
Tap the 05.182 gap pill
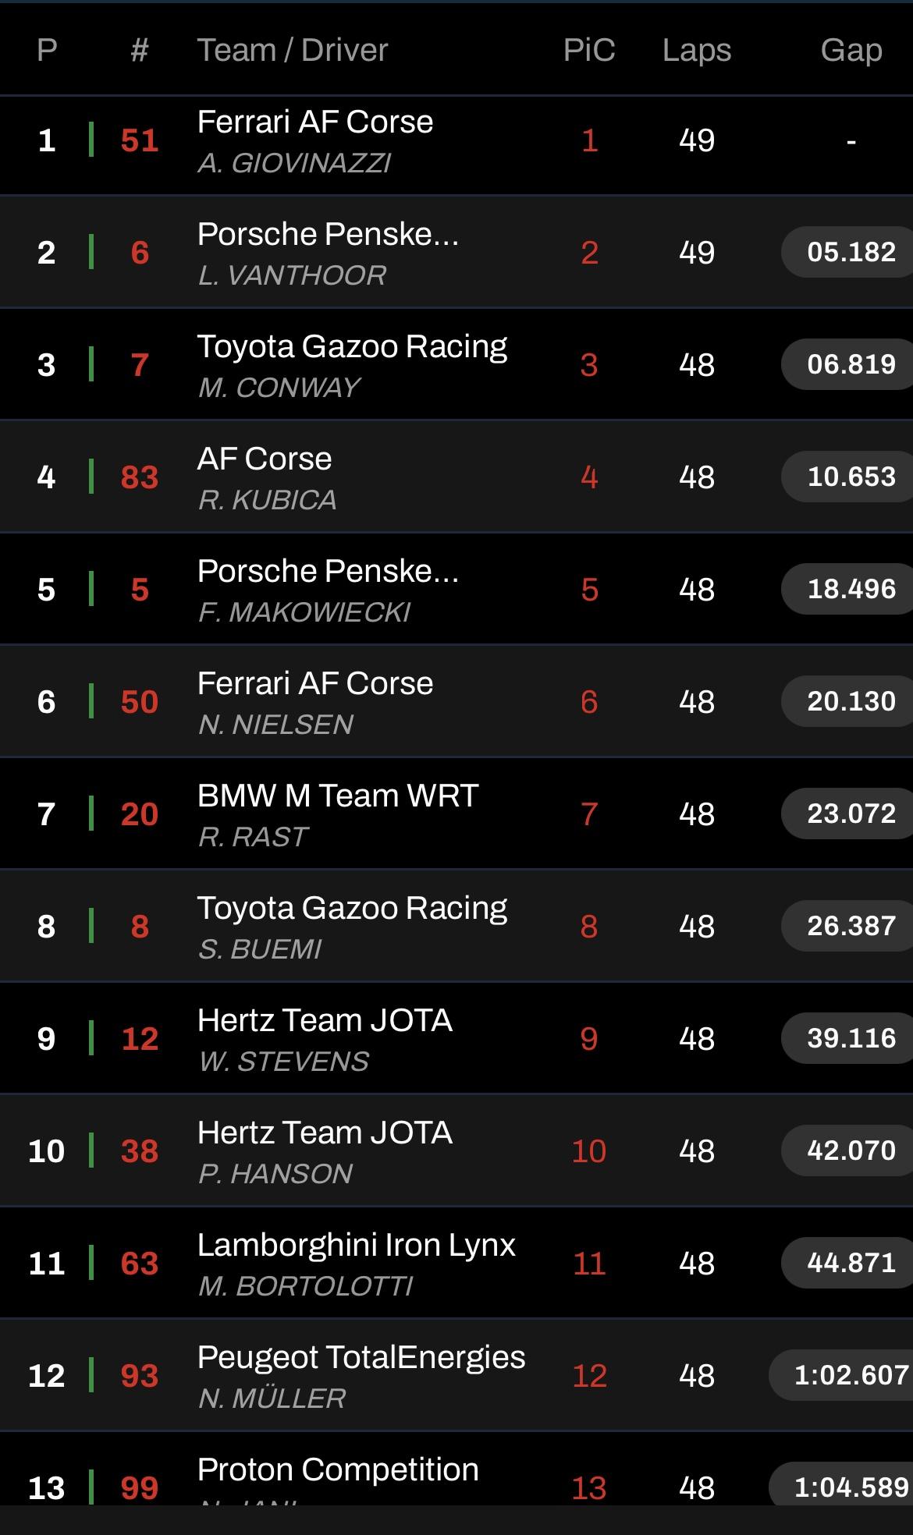pos(847,252)
